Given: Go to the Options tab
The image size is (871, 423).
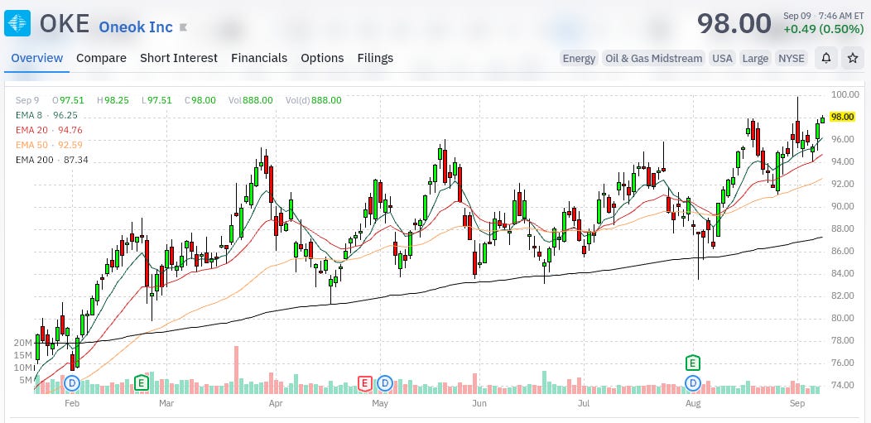Looking at the screenshot, I should 322,58.
